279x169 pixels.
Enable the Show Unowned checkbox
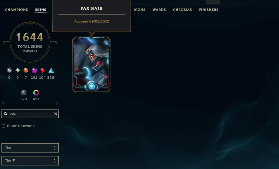coord(4,126)
